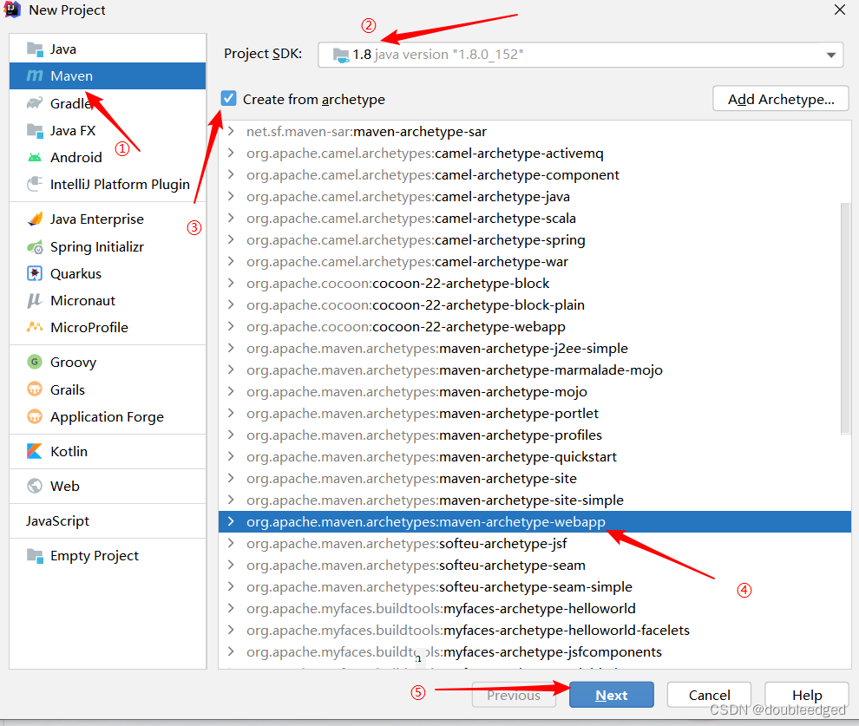Select maven-archetype-site row

click(x=534, y=479)
